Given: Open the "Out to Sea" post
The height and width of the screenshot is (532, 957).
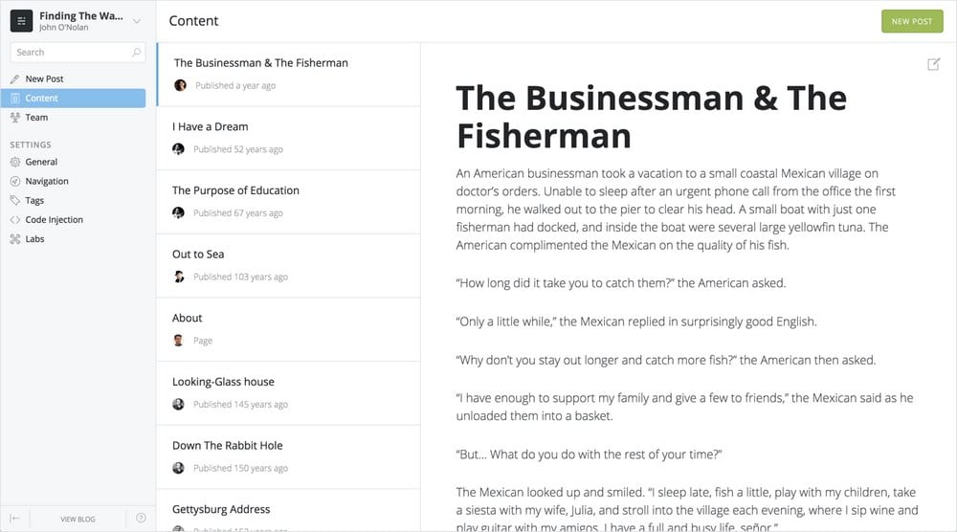Looking at the screenshot, I should [x=198, y=255].
